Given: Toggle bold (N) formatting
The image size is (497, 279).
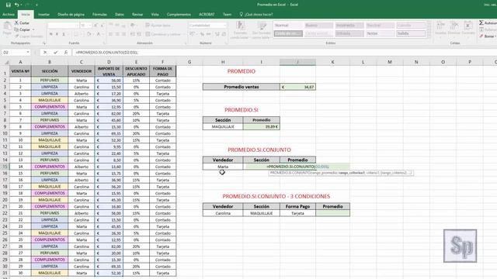Looking at the screenshot, I should pos(51,34).
